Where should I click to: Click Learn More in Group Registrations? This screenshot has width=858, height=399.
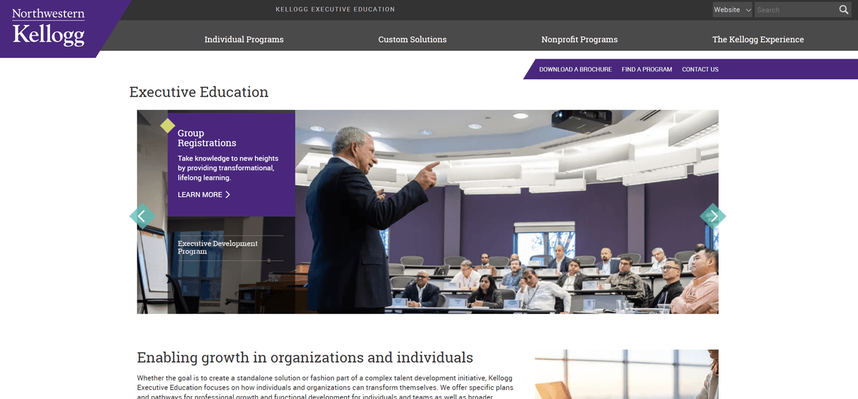(204, 195)
